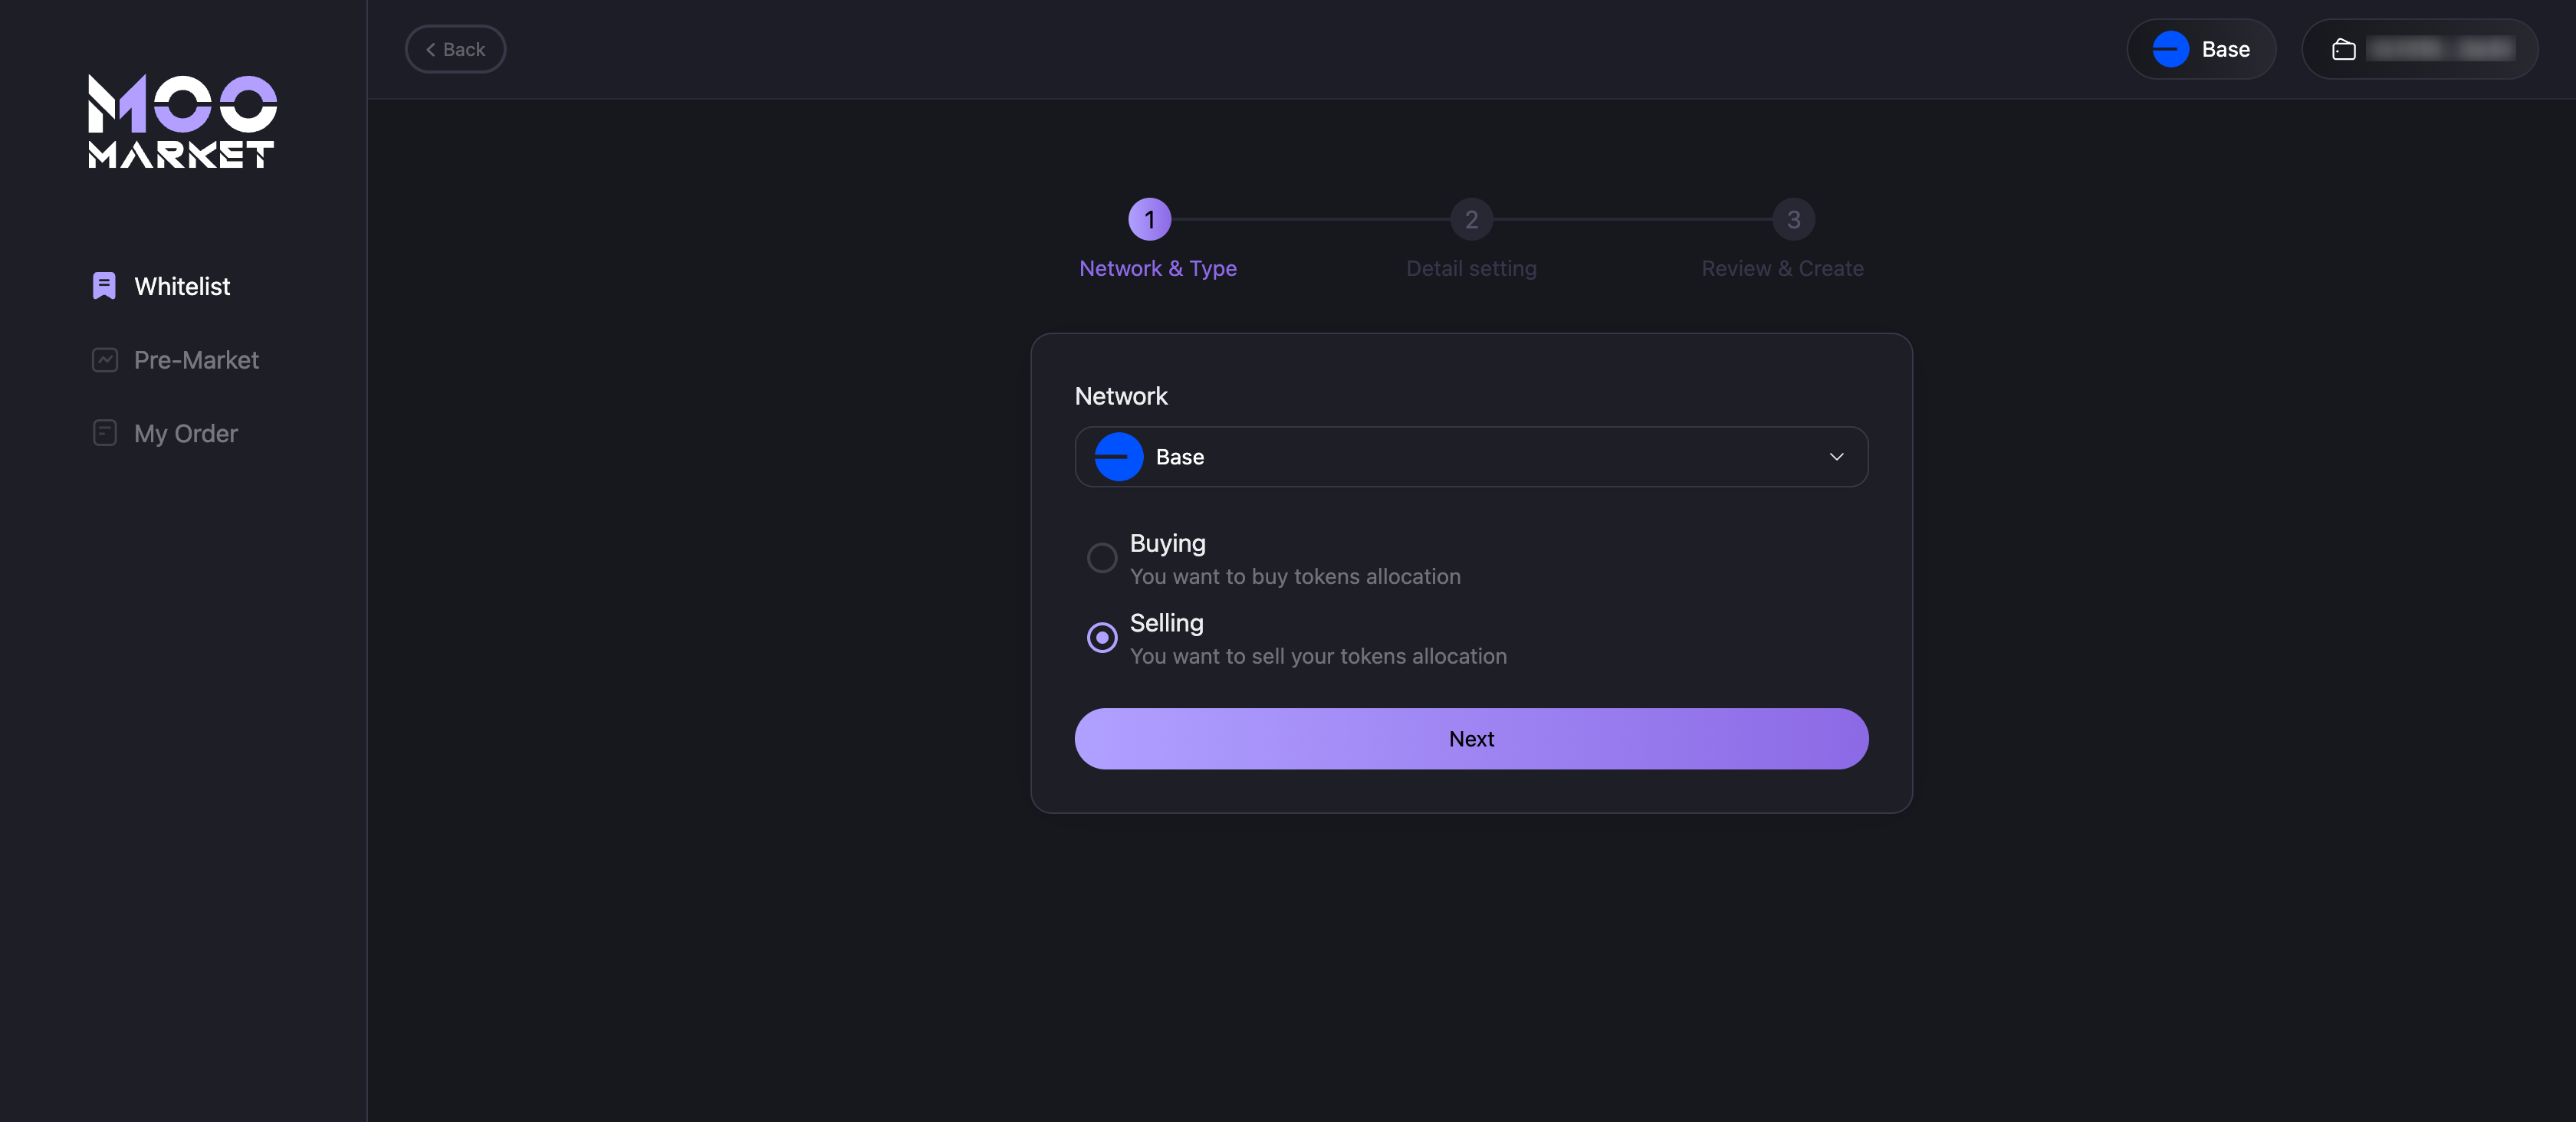Click the back arrow chevron icon
The width and height of the screenshot is (2576, 1122).
(x=431, y=49)
